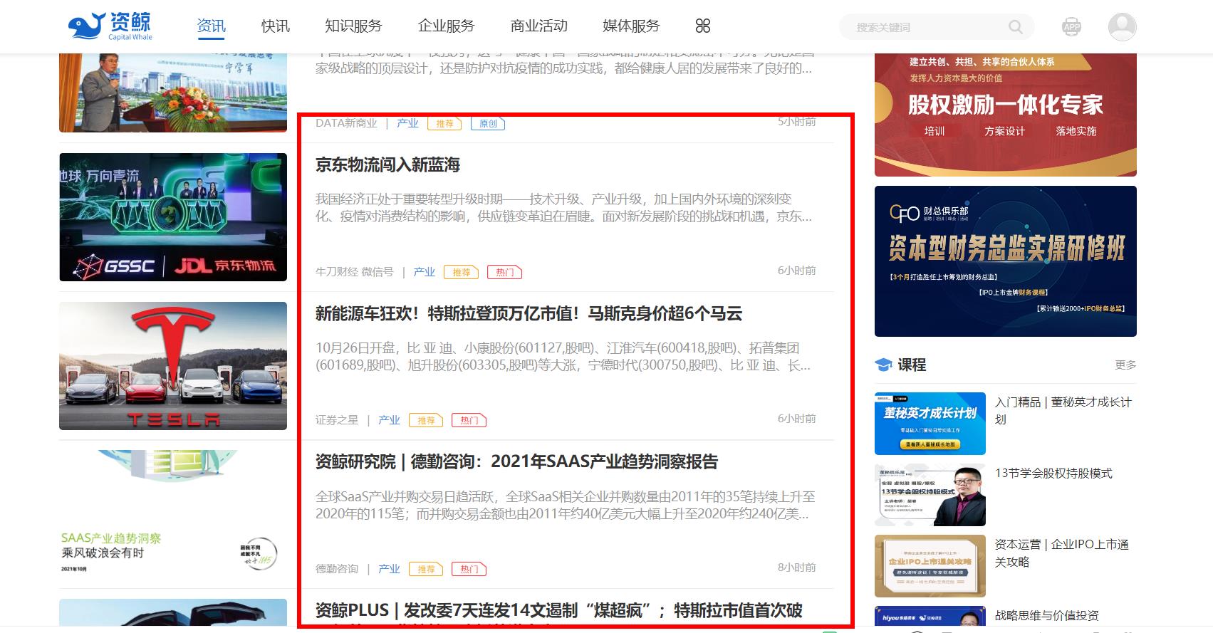The width and height of the screenshot is (1213, 633).
Task: Click 原创 tag beside DATA新商业
Action: (488, 124)
